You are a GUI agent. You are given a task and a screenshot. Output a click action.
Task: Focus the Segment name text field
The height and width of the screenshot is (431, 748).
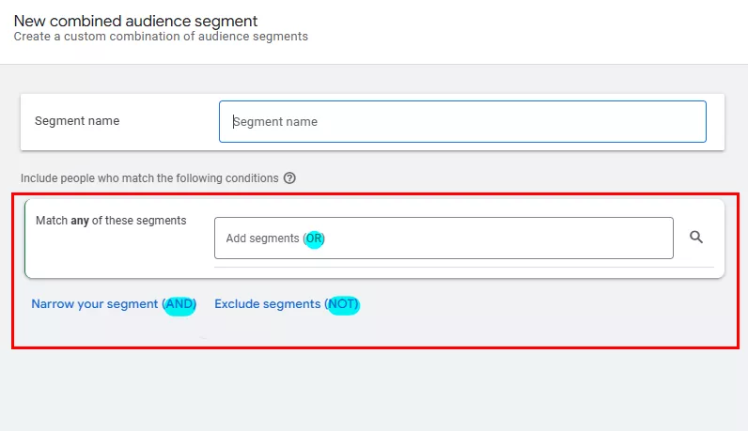coord(462,122)
